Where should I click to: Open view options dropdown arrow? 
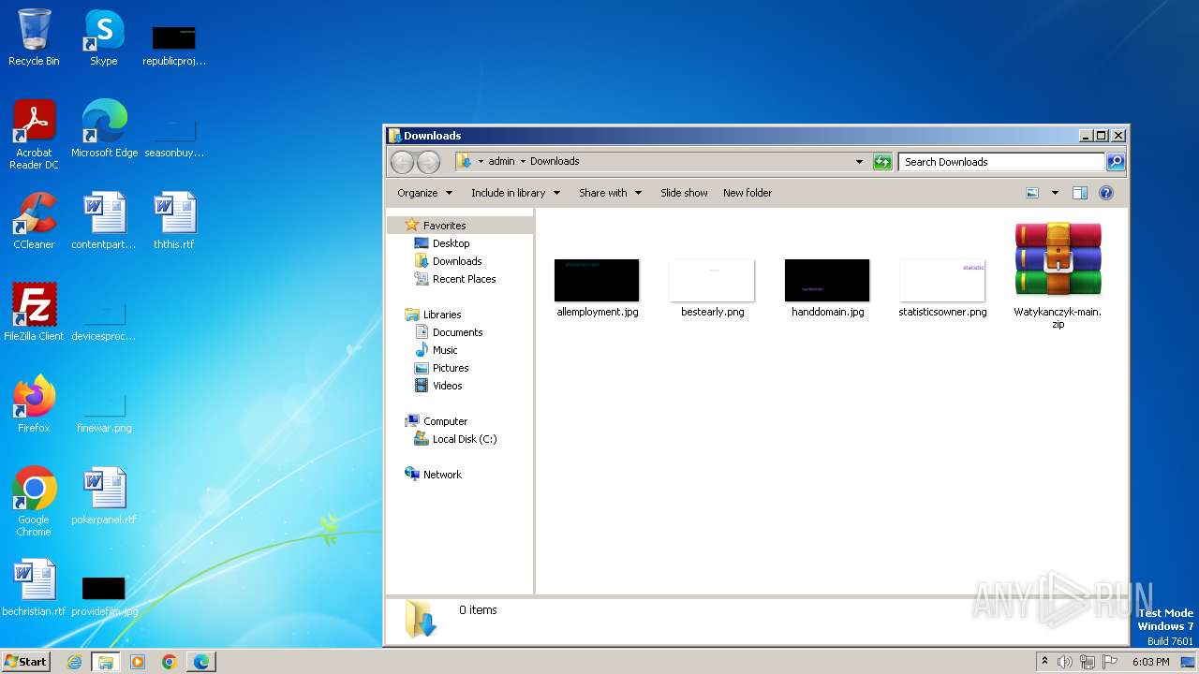pyautogui.click(x=1055, y=193)
